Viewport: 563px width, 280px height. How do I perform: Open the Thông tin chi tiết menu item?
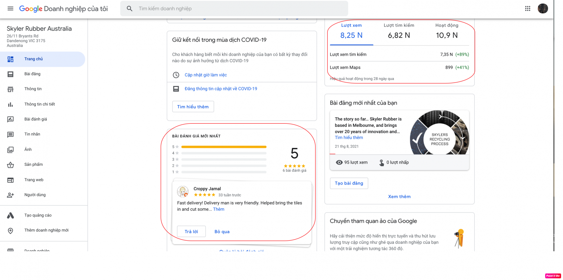(43, 104)
